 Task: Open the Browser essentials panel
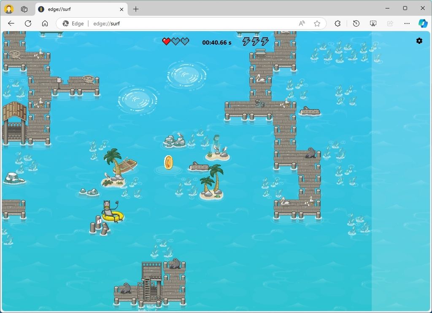pos(337,24)
